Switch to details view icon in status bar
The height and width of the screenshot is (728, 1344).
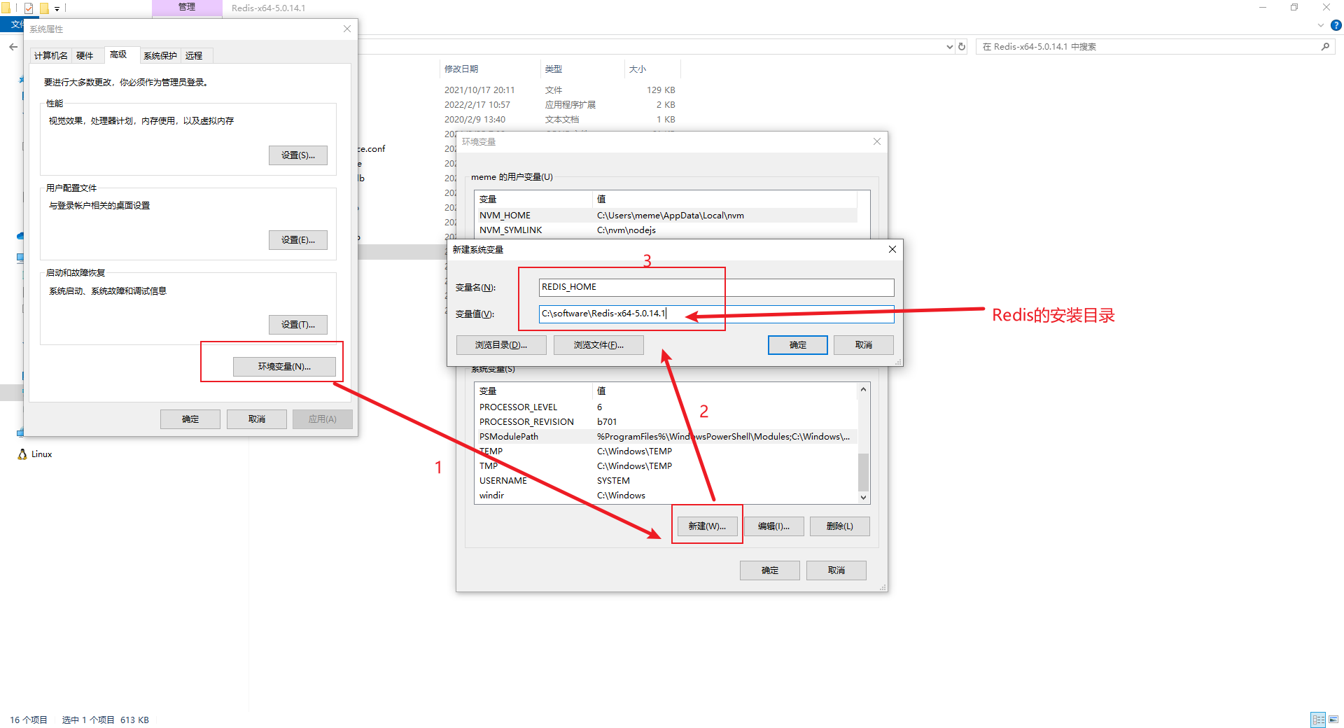coord(1318,720)
